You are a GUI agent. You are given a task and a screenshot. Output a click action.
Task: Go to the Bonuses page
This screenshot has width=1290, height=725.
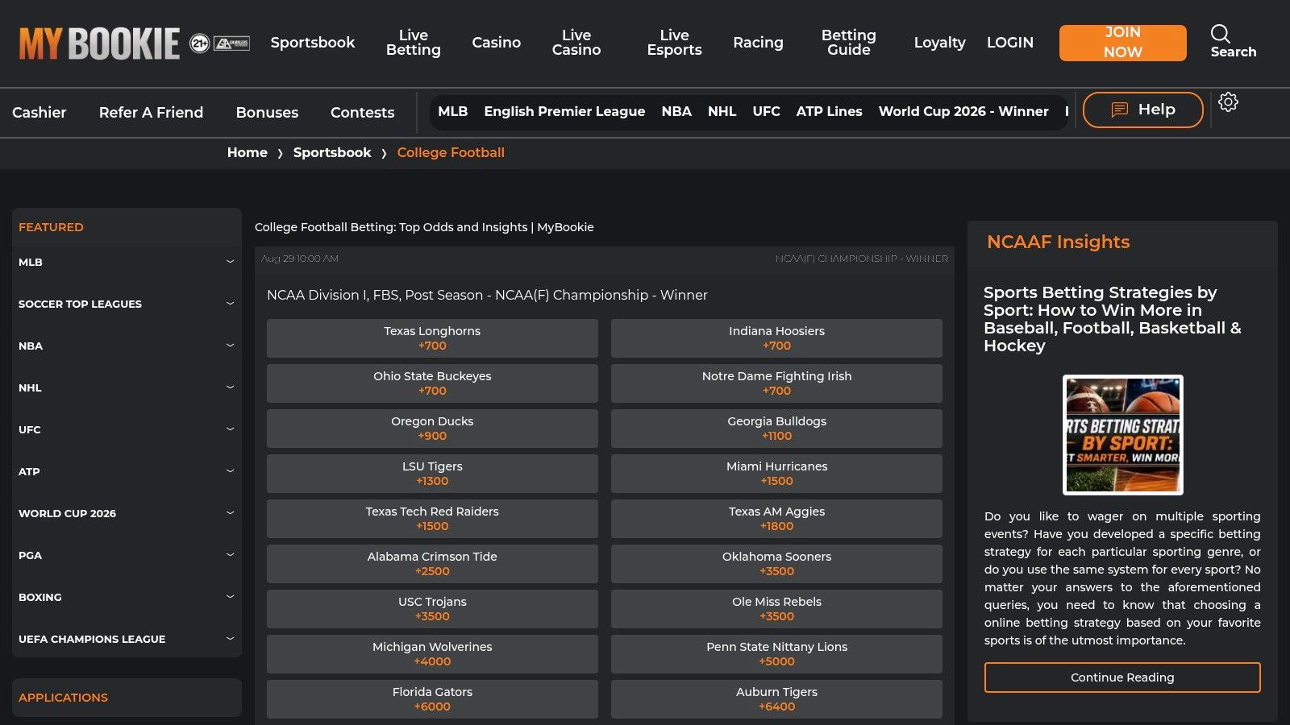(268, 113)
